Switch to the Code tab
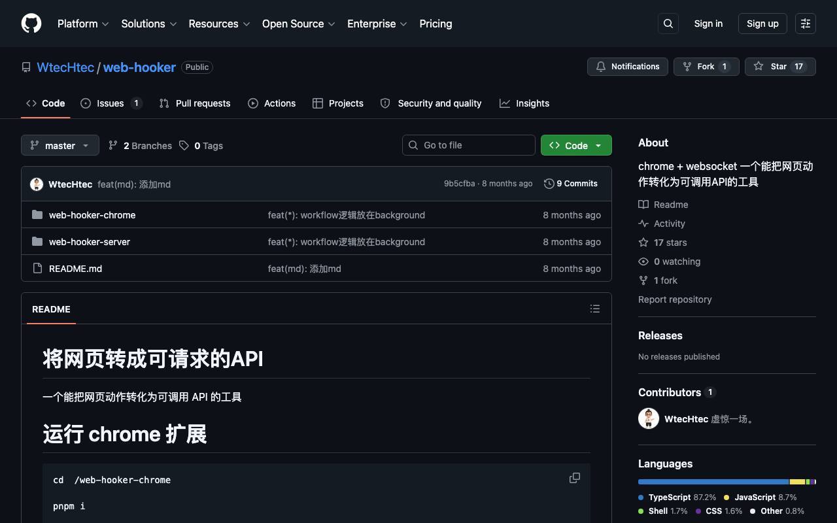This screenshot has width=837, height=523. click(46, 103)
